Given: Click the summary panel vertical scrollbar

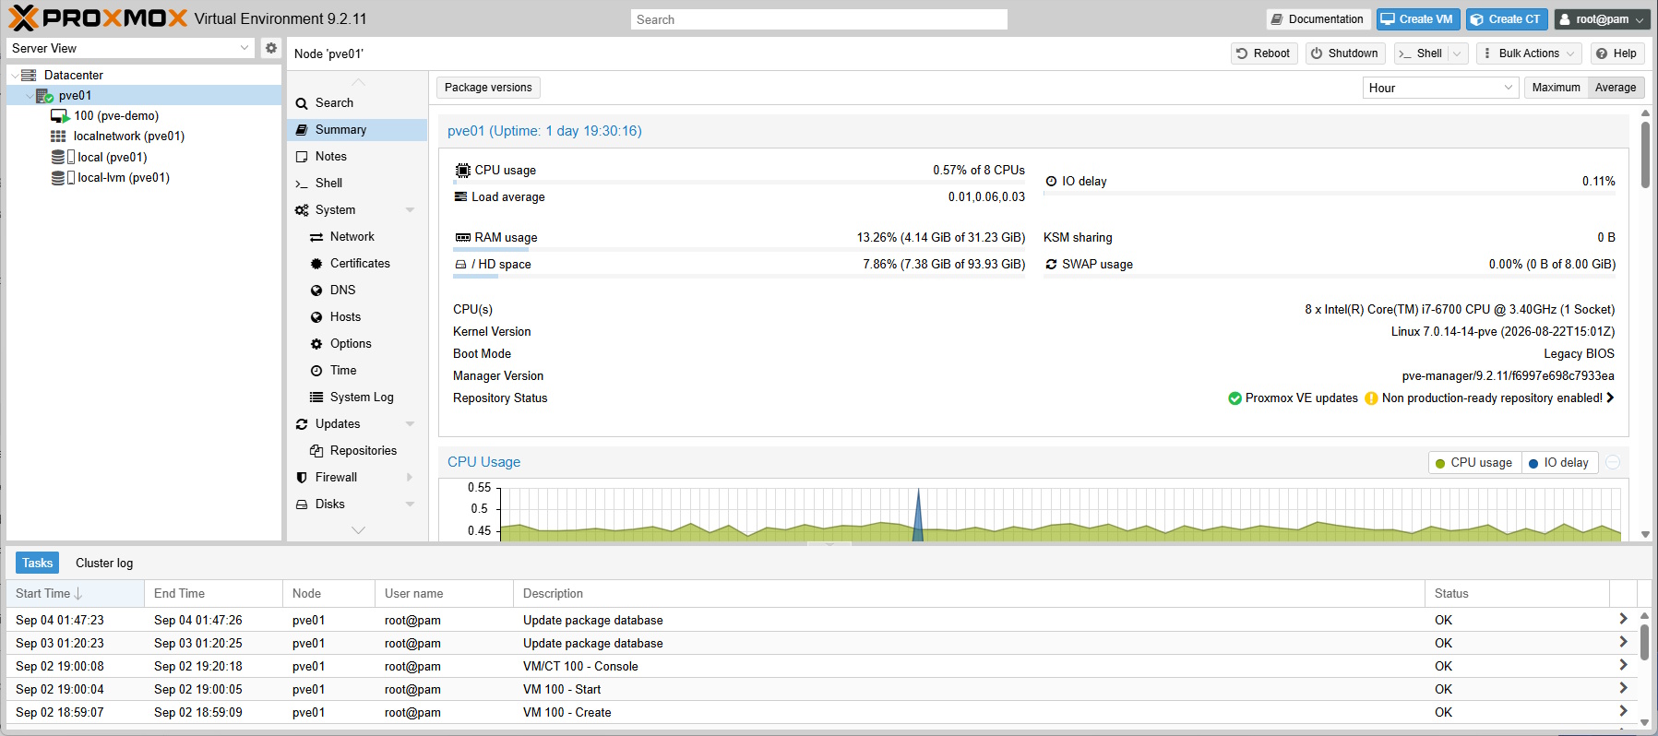Looking at the screenshot, I should coord(1645,155).
